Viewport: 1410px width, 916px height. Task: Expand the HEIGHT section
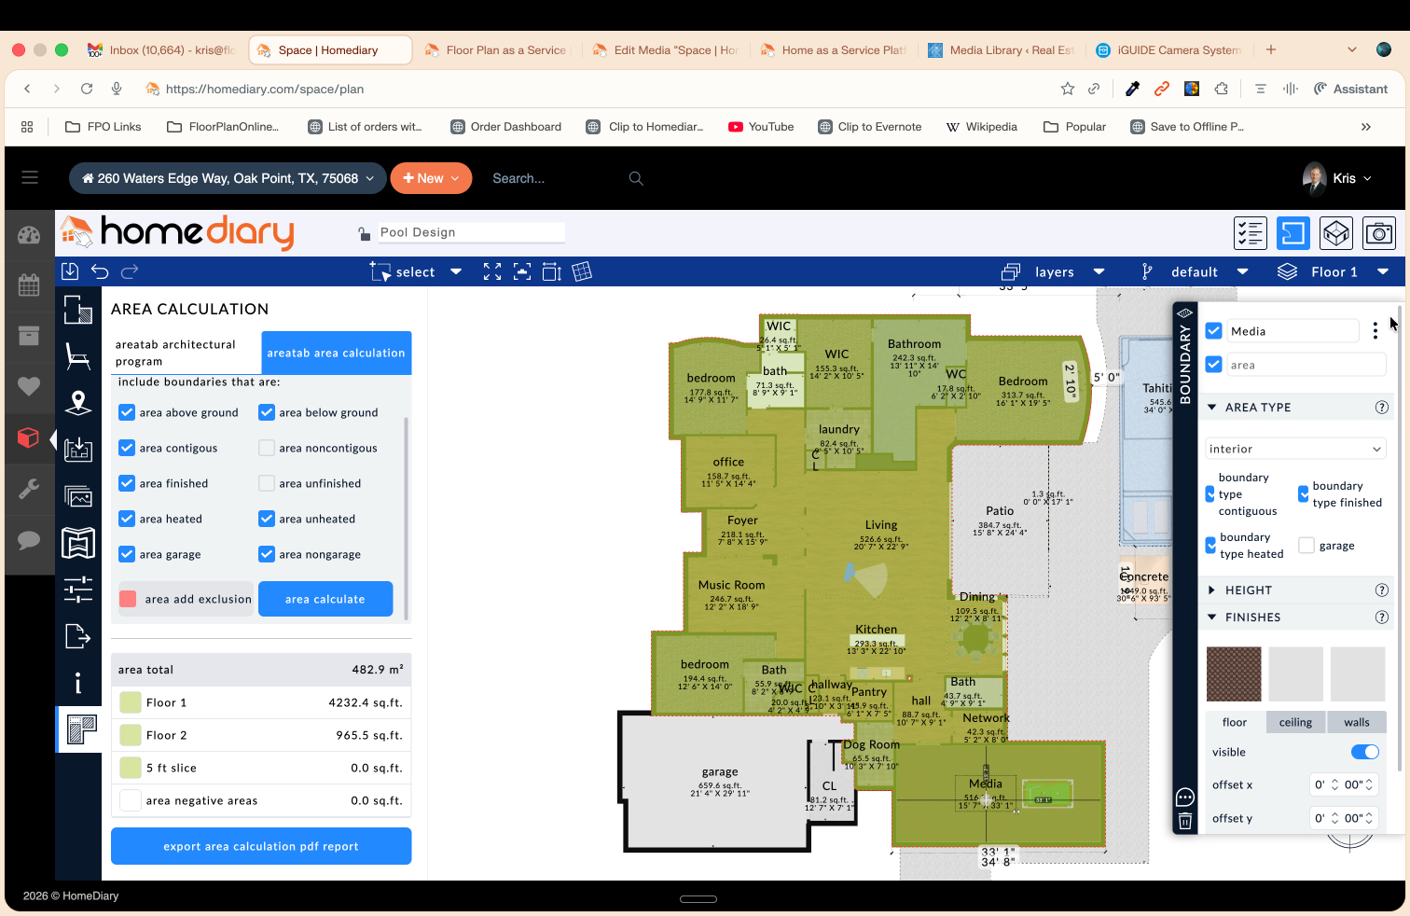tap(1249, 590)
